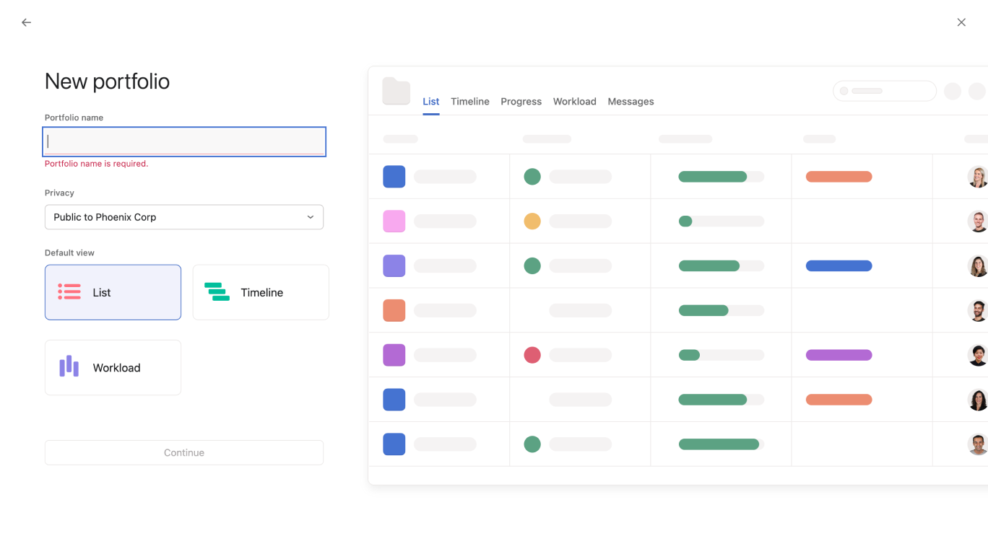Choose Workload as the default view
Image resolution: width=988 pixels, height=554 pixels.
113,367
